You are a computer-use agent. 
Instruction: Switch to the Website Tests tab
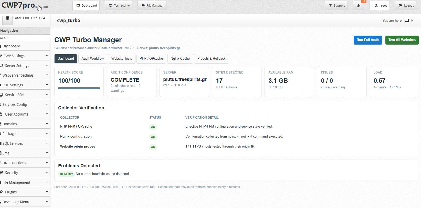122,59
